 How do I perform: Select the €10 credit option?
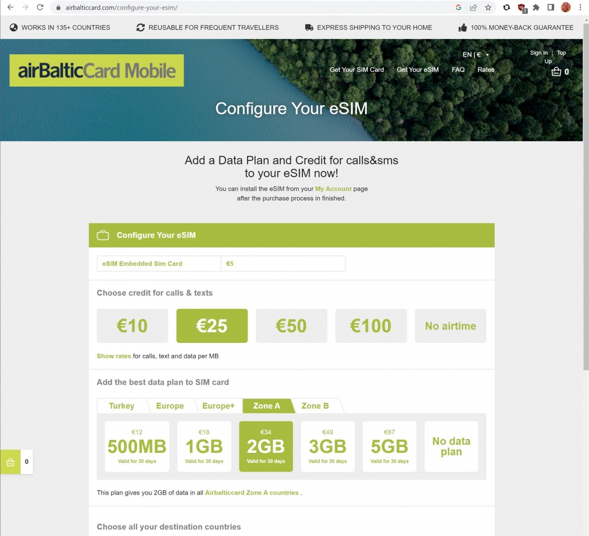point(132,326)
